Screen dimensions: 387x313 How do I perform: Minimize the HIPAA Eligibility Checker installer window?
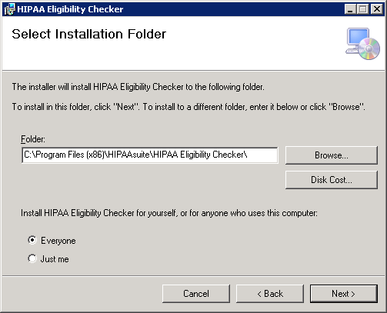tap(350, 9)
